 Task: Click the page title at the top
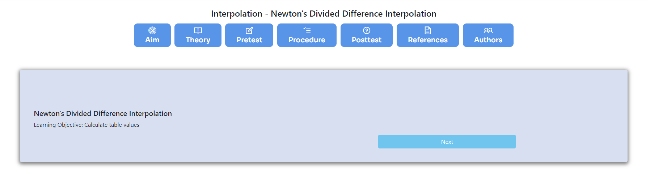coord(324,14)
